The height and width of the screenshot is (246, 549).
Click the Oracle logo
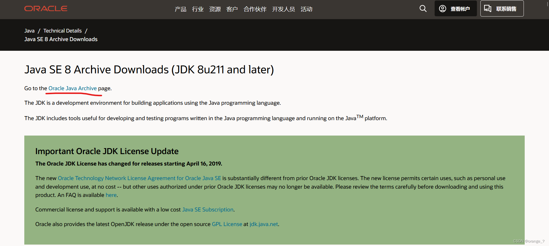click(x=46, y=9)
